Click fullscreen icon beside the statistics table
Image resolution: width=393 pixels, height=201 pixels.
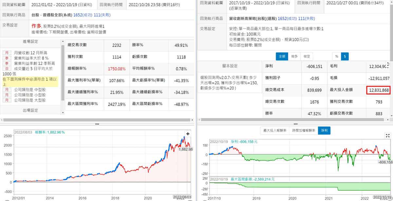coord(389,64)
